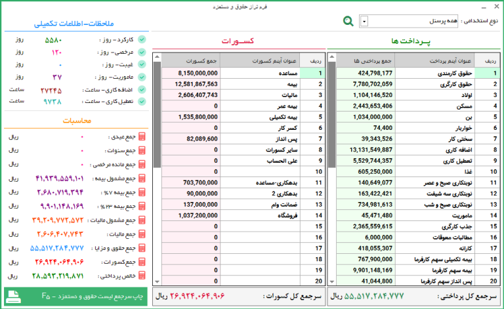Click green check icon beside کارکرد - روز
Image resolution: width=504 pixels, height=309 pixels.
click(142, 39)
